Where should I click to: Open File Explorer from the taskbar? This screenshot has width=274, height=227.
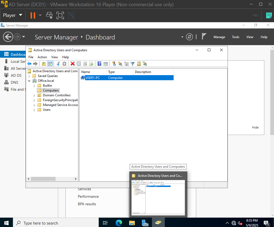pos(132,223)
